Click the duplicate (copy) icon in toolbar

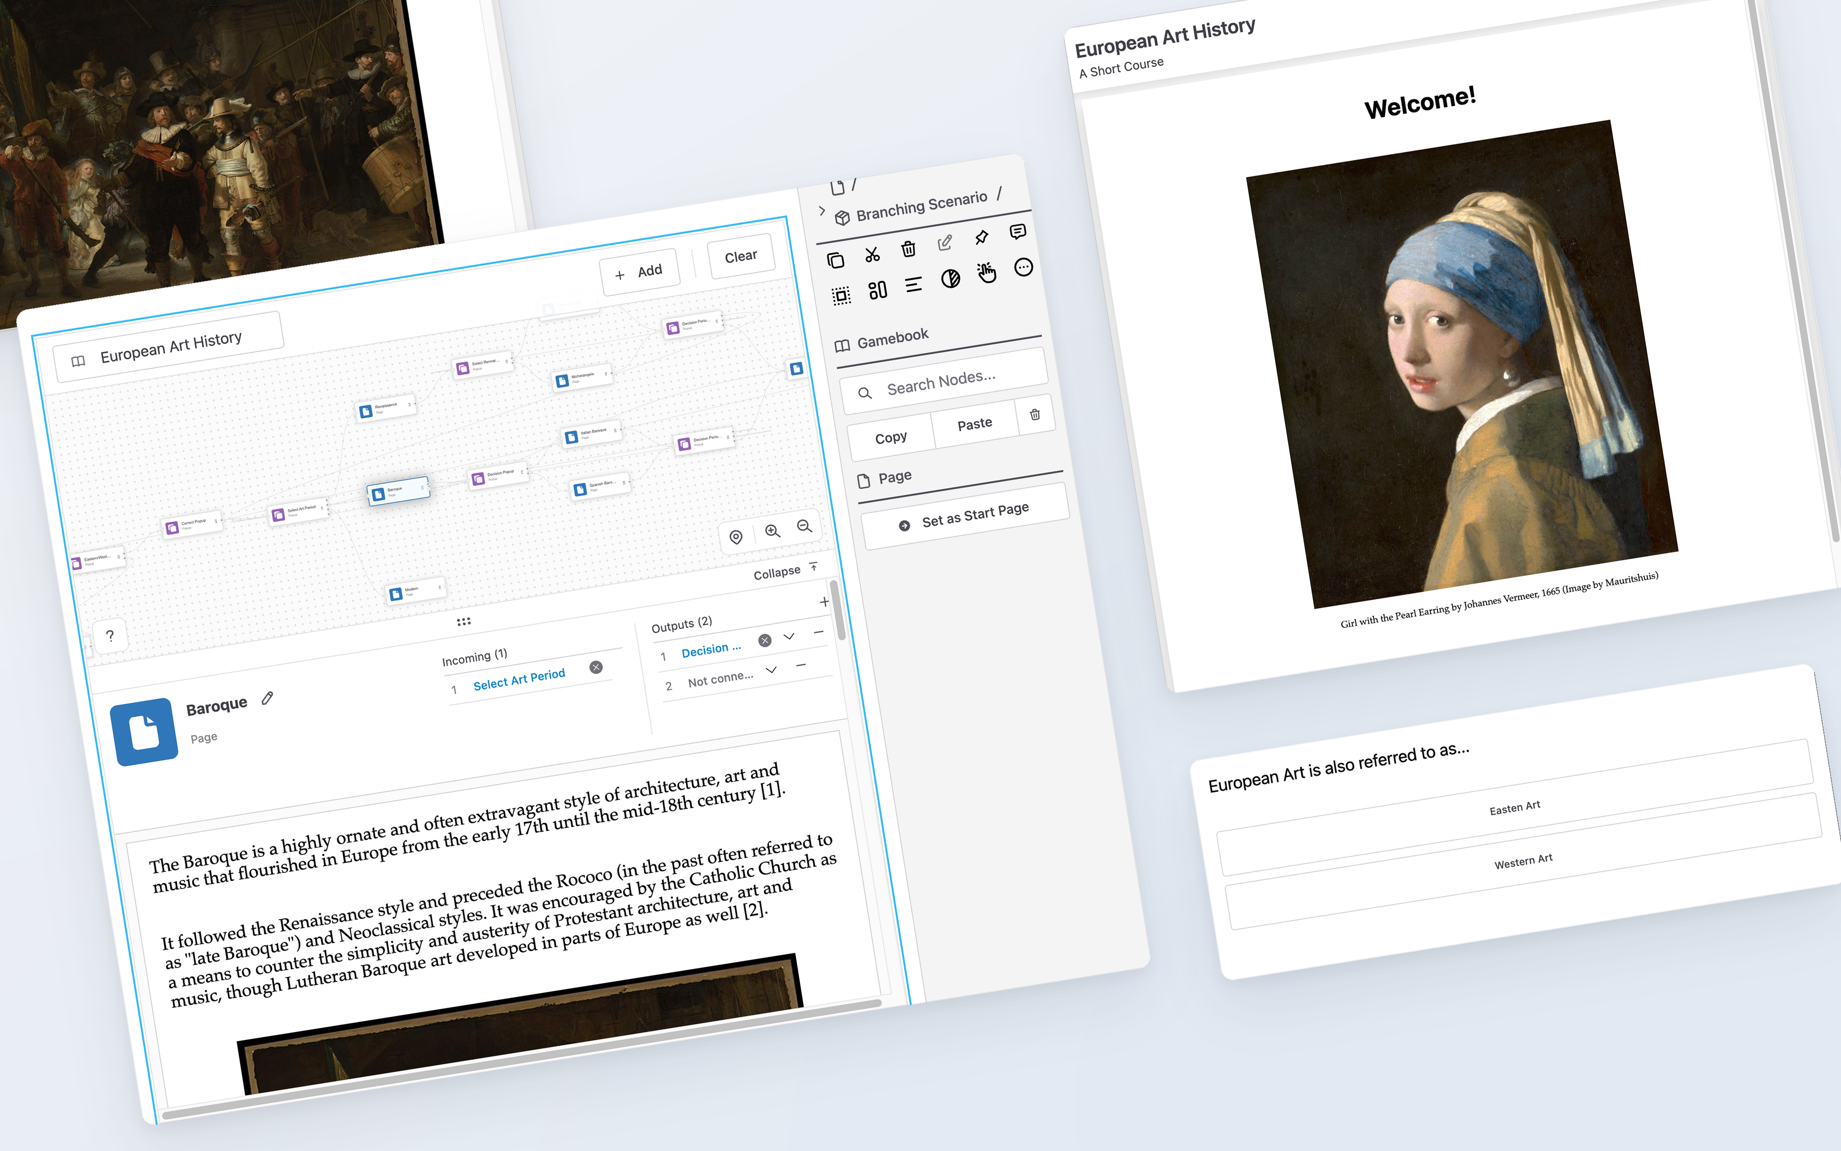835,260
